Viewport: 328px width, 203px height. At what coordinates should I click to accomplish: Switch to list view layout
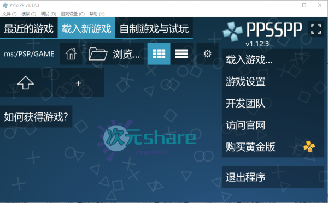[x=181, y=54]
